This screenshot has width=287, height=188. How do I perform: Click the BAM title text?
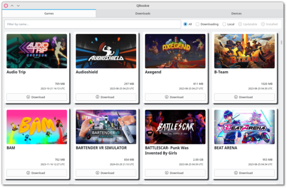[x=11, y=148]
